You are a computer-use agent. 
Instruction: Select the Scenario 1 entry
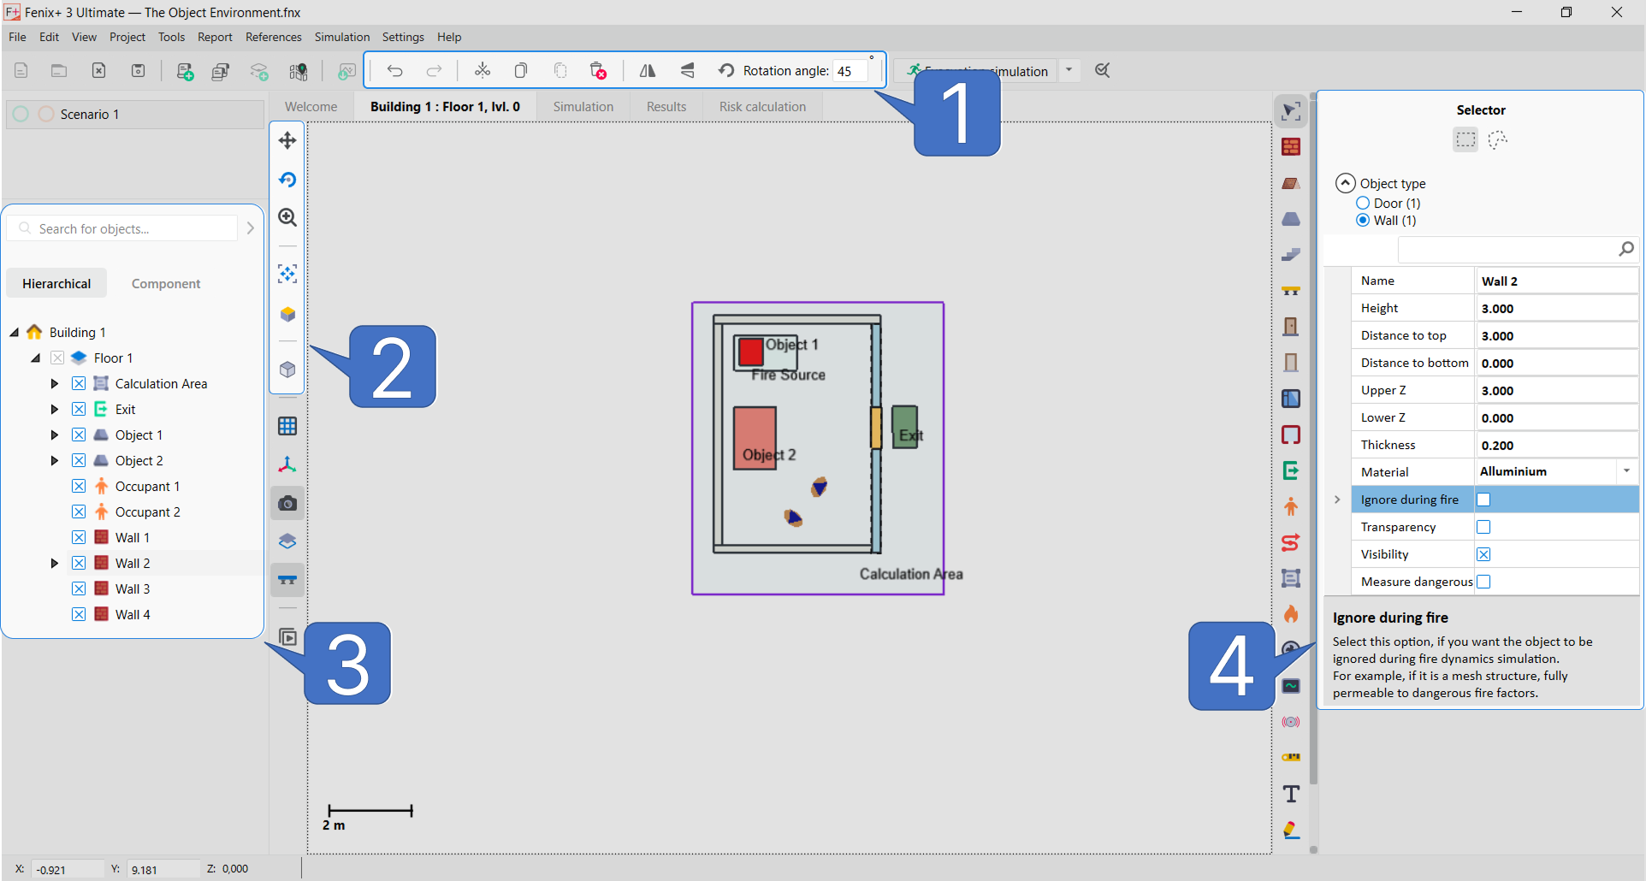90,115
